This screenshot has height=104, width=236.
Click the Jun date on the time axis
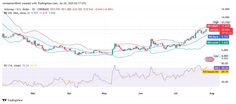click(140, 93)
